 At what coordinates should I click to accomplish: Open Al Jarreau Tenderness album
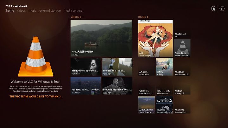[x=164, y=105]
